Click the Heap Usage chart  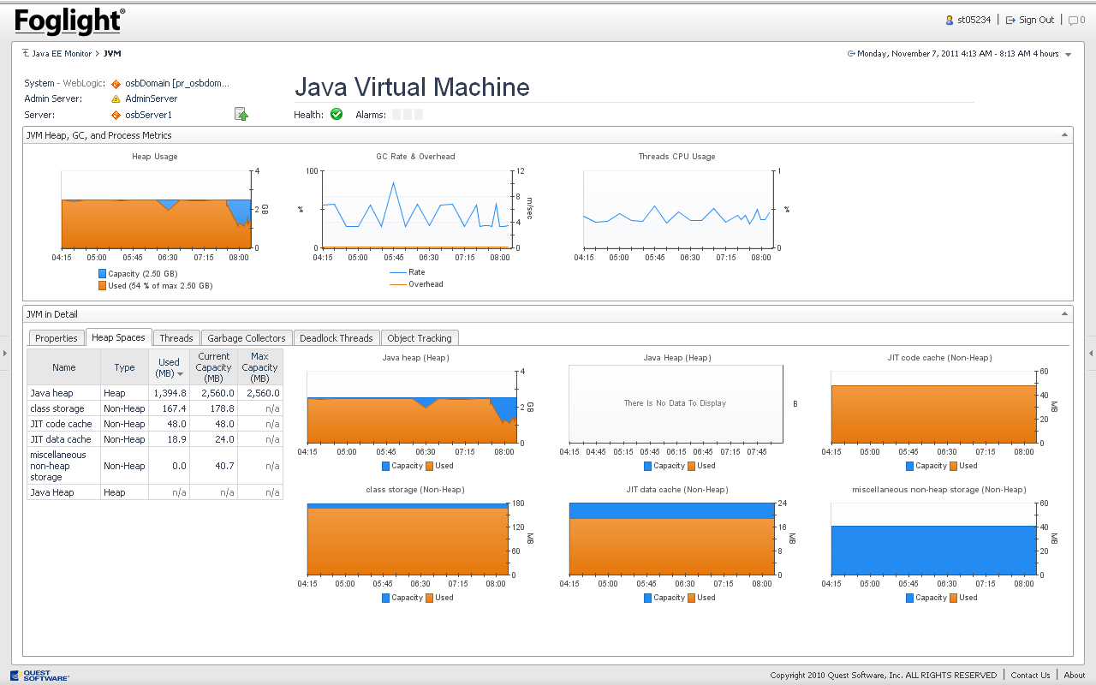tap(155, 209)
